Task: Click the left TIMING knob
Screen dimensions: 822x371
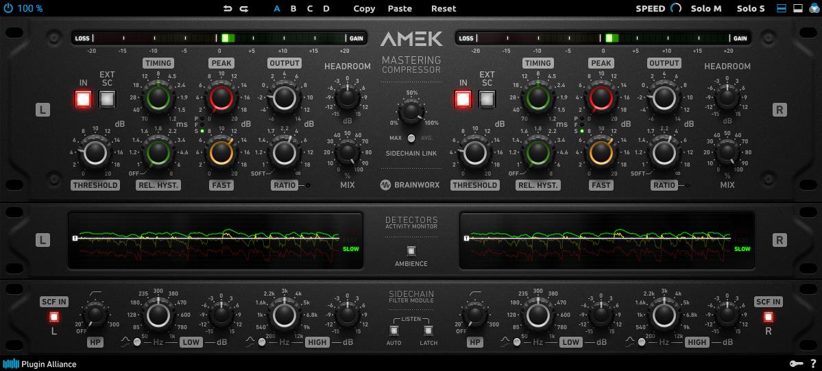Action: tap(158, 97)
